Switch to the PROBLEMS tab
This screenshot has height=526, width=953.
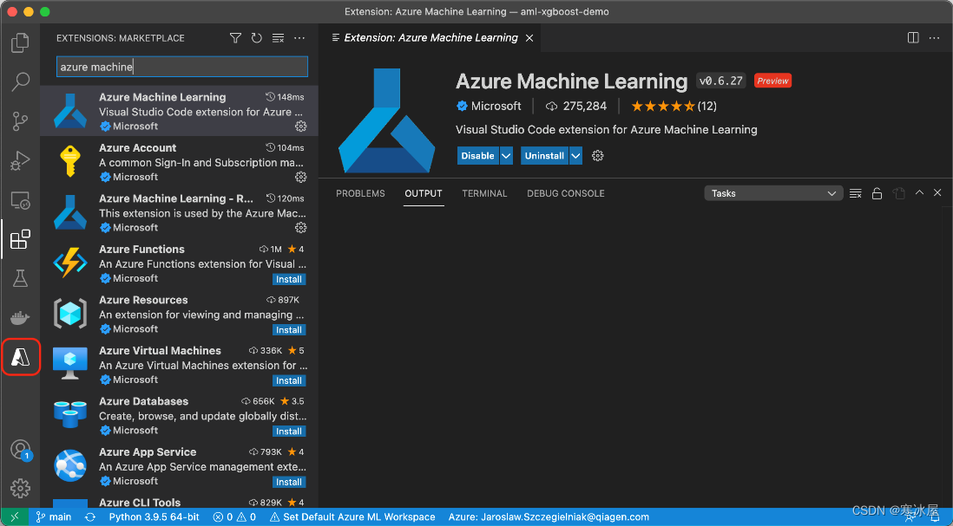point(360,193)
